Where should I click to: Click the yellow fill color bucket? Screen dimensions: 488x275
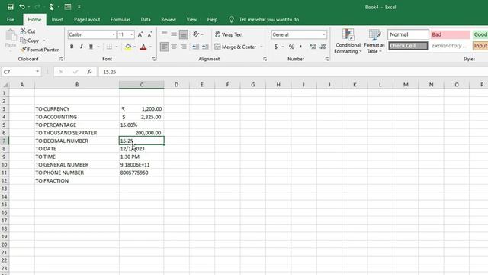coord(128,47)
